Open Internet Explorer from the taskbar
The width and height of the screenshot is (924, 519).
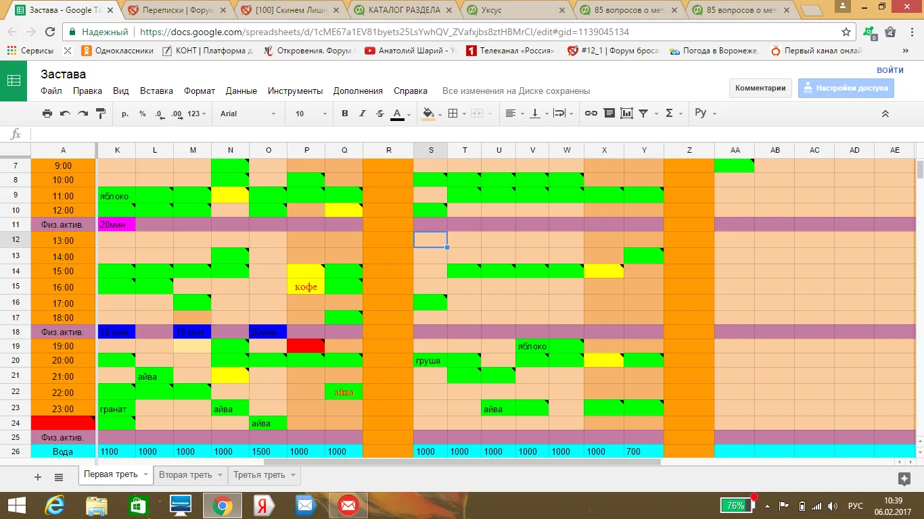pyautogui.click(x=54, y=505)
